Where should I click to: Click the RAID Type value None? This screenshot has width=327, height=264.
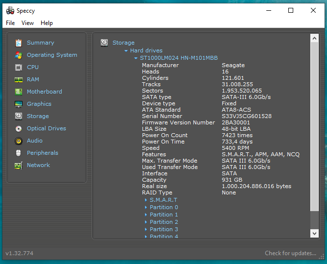pos(229,192)
